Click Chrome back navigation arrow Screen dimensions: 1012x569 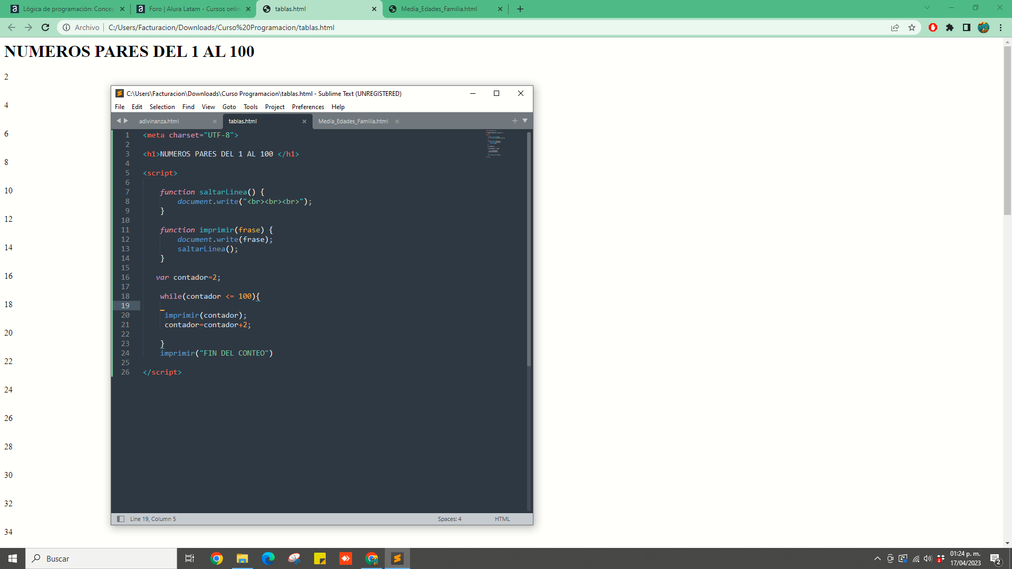[12, 27]
